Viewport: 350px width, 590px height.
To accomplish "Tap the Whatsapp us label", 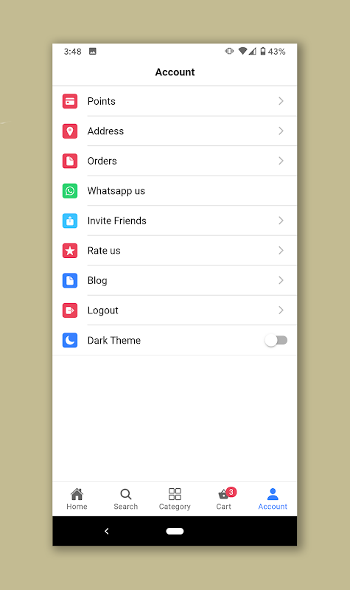I will 116,191.
